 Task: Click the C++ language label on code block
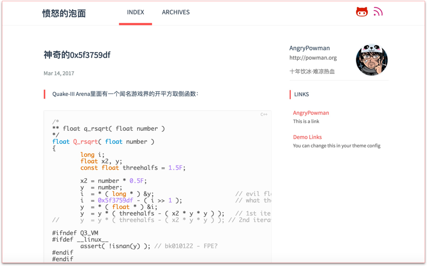coord(264,114)
